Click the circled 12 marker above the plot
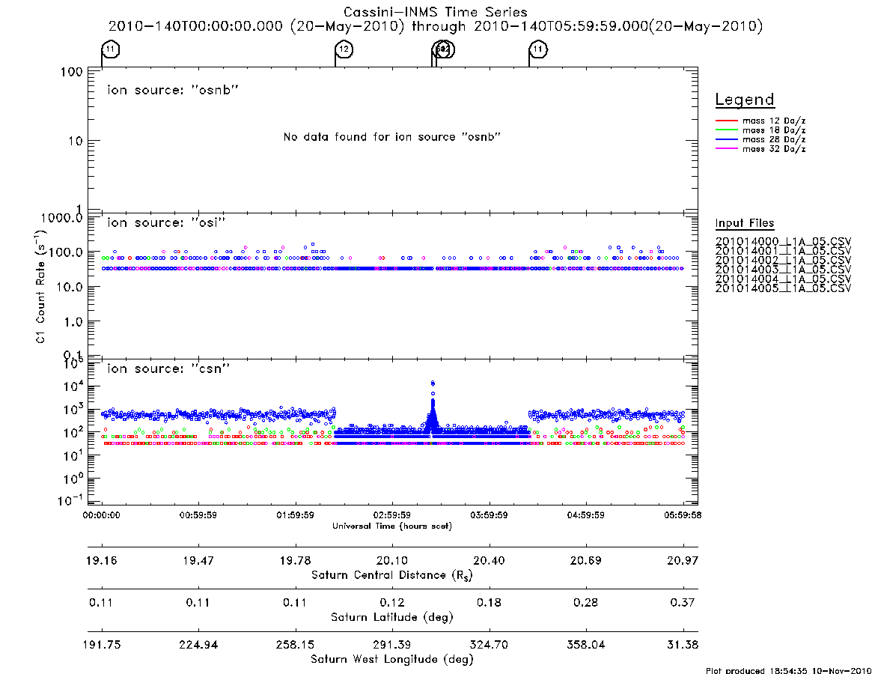872x674 pixels. tap(344, 49)
